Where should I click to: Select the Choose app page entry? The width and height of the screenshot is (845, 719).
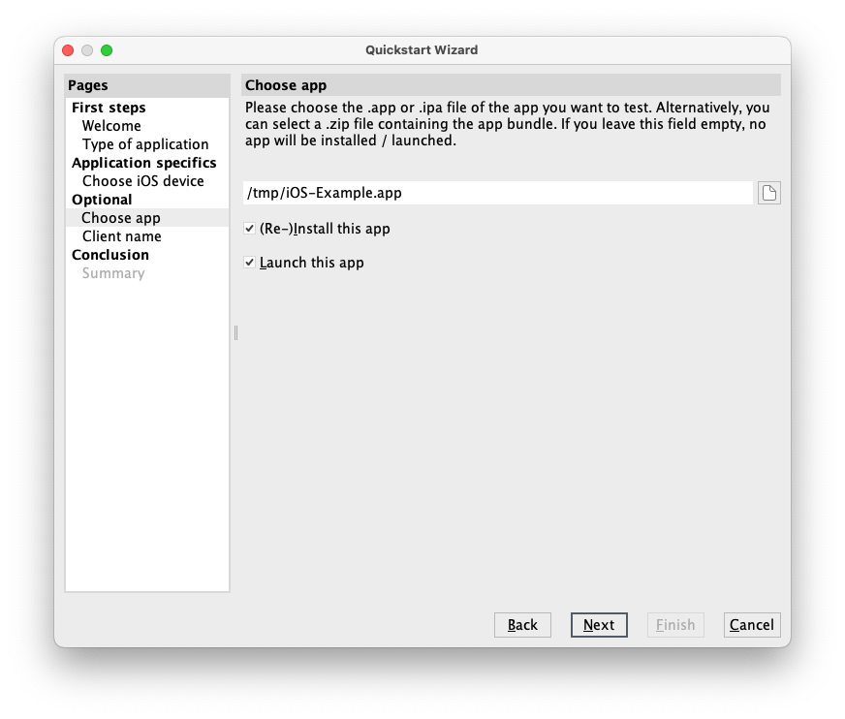(147, 218)
